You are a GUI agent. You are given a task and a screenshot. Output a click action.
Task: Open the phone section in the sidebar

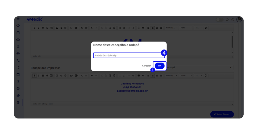click(18, 61)
